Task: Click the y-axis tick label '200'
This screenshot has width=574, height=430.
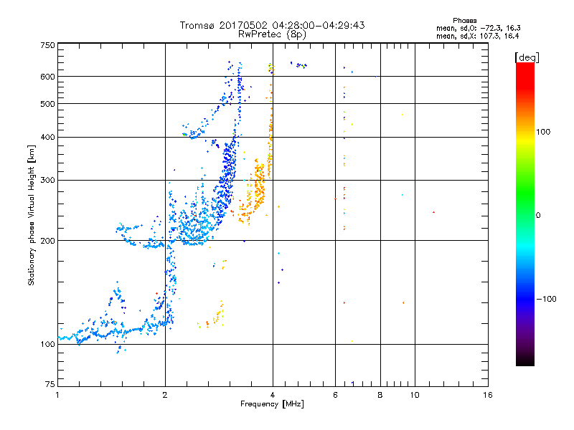Action: click(47, 241)
